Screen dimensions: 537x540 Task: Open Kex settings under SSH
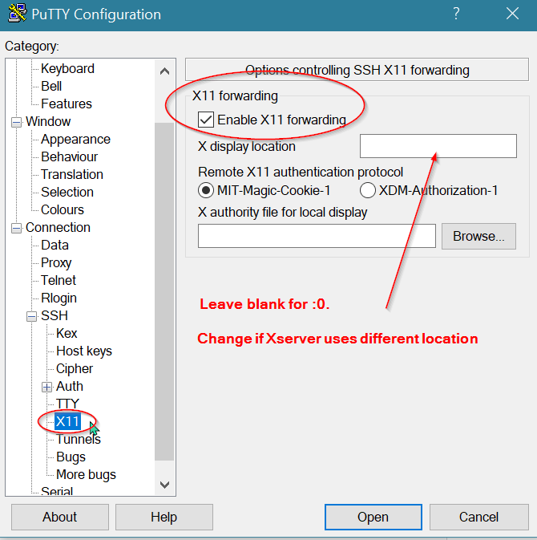67,333
